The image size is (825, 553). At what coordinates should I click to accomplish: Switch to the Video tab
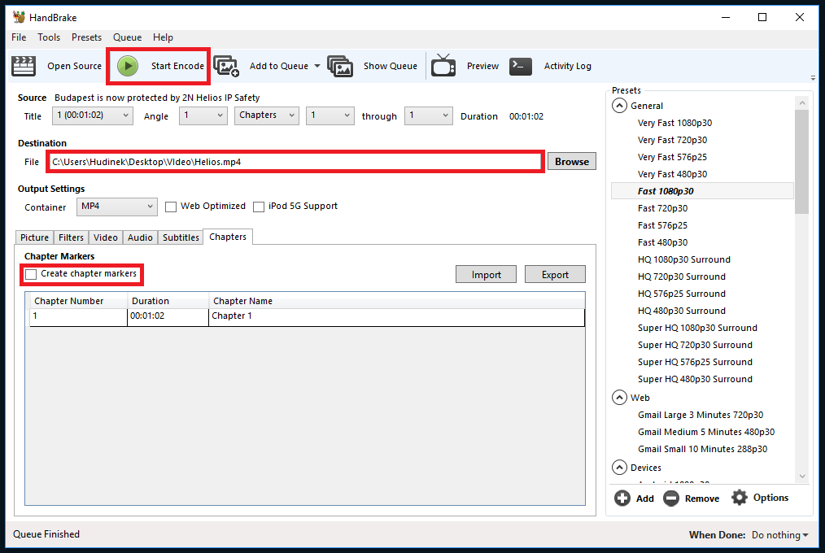pos(106,237)
